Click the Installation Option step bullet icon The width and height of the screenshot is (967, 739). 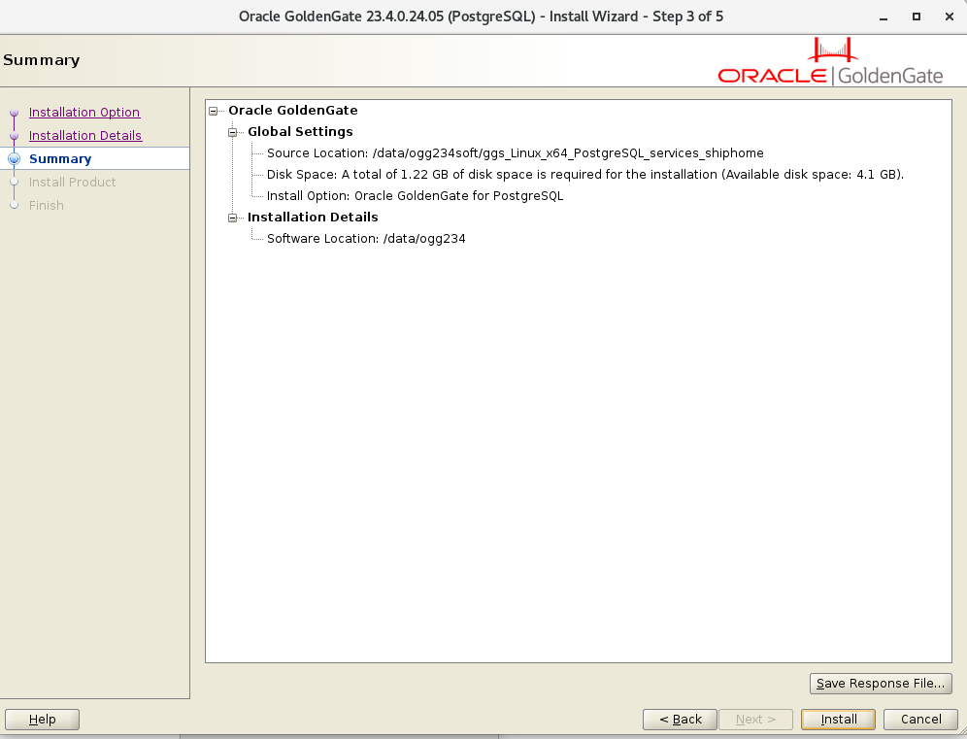15,113
